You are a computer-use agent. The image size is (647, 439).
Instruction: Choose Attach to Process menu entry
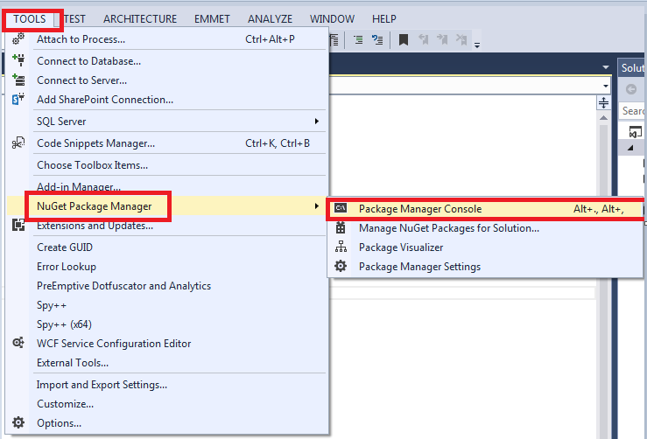coord(167,39)
